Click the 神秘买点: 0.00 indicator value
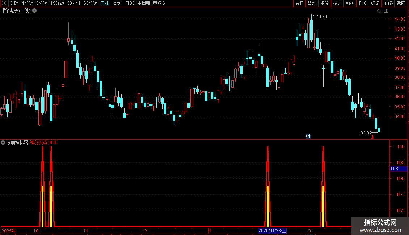 point(44,142)
